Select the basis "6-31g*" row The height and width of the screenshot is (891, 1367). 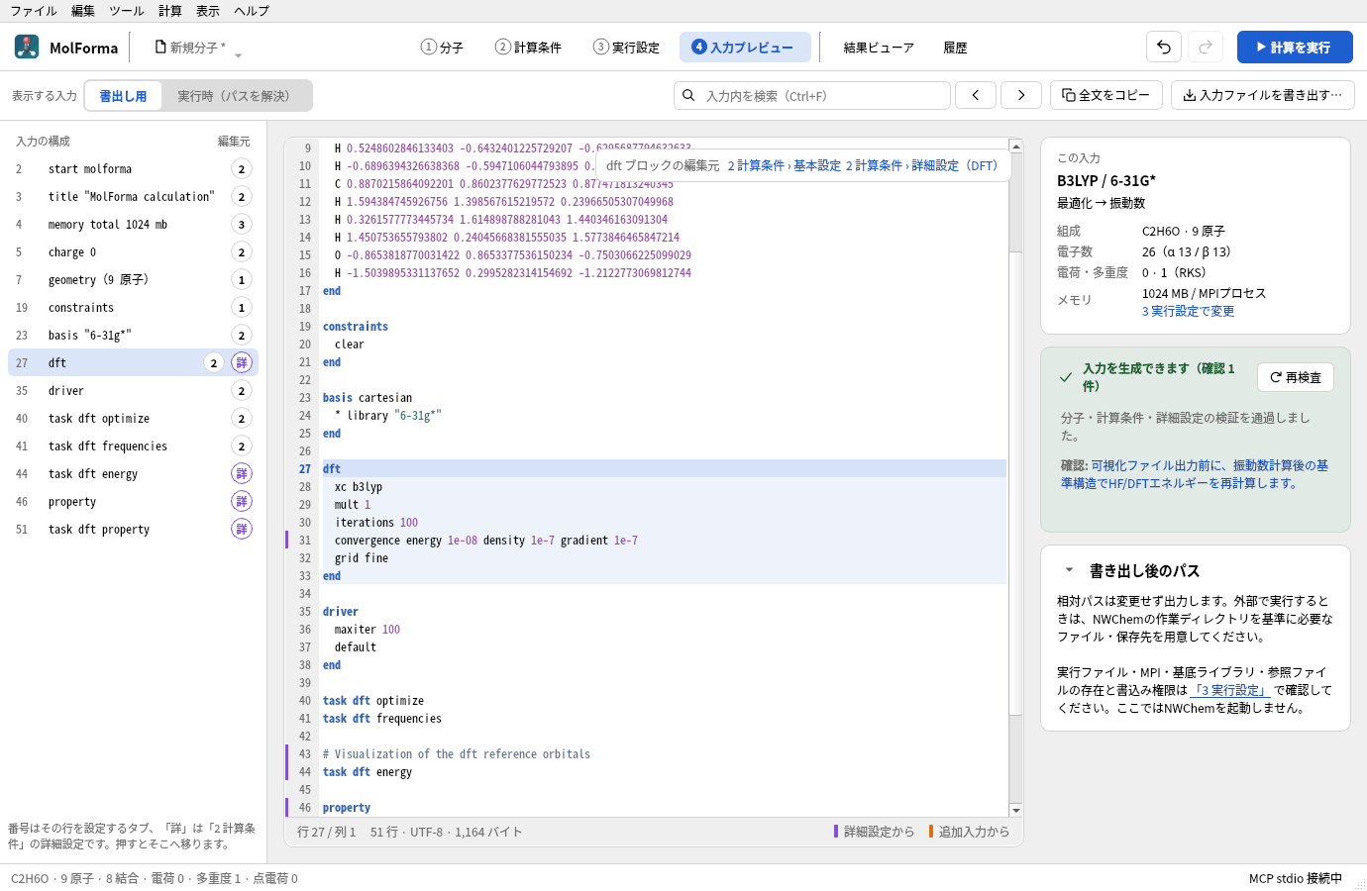click(x=133, y=335)
